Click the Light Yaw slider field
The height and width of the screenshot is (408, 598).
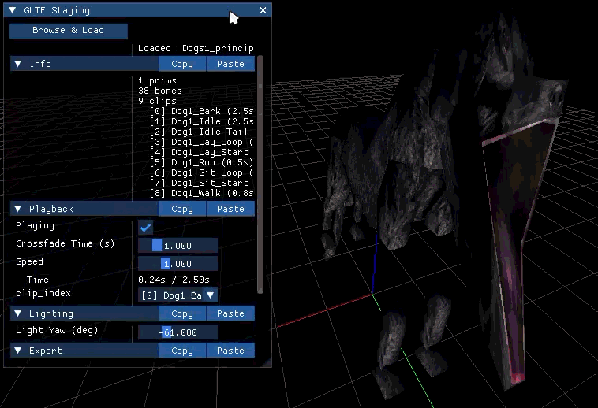pos(178,332)
